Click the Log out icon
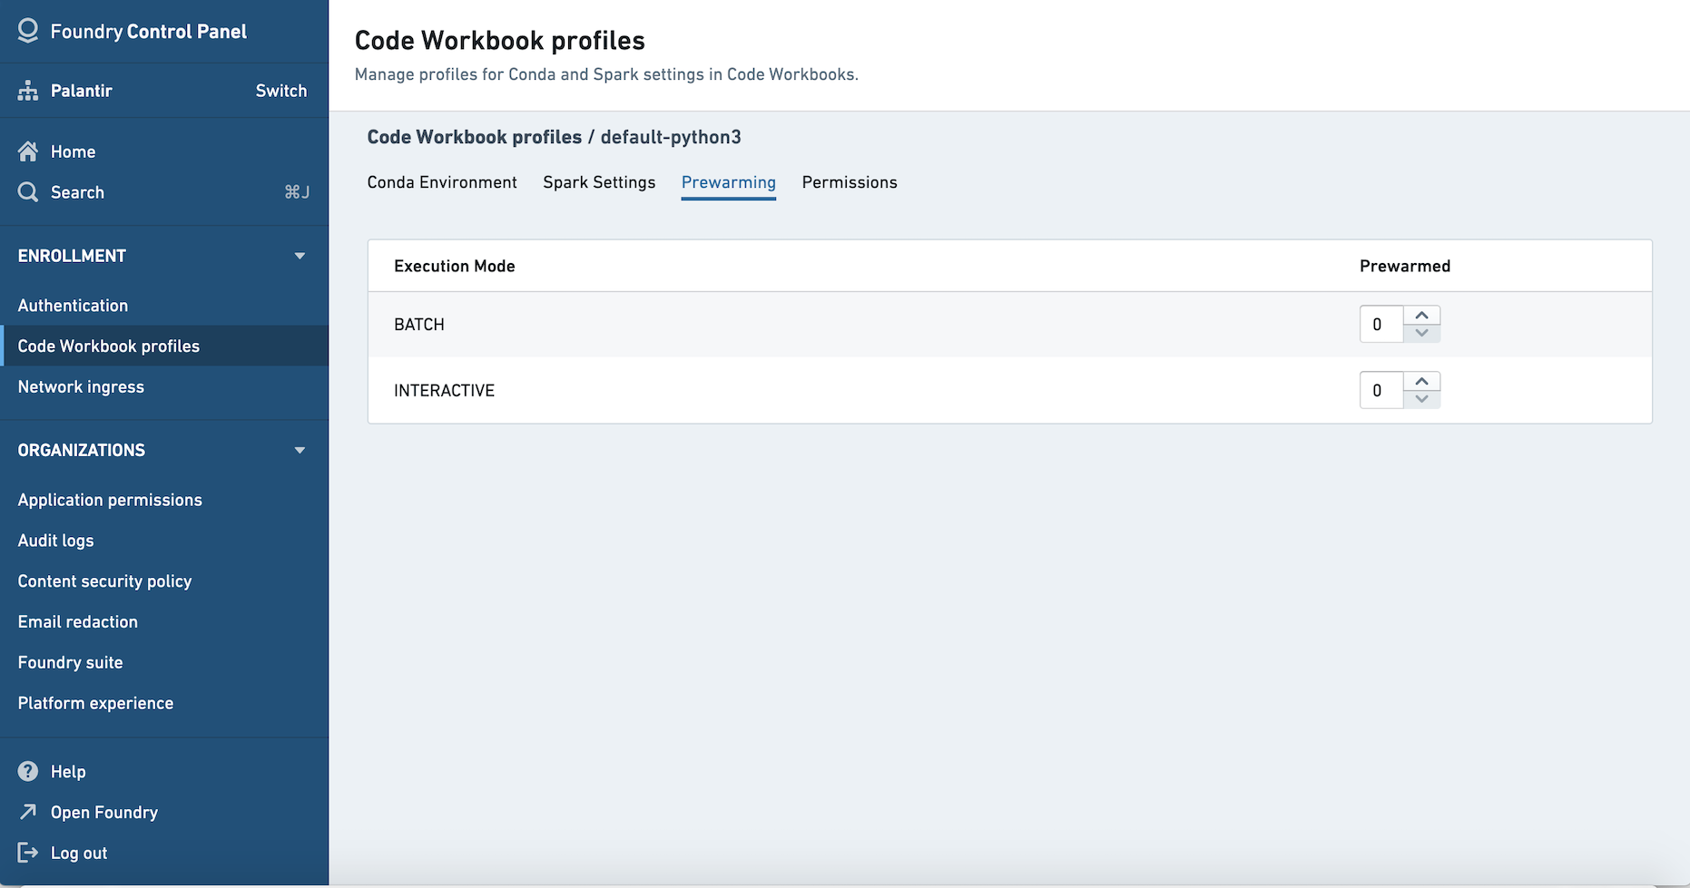Screen dimensions: 1690x888 click(x=28, y=853)
